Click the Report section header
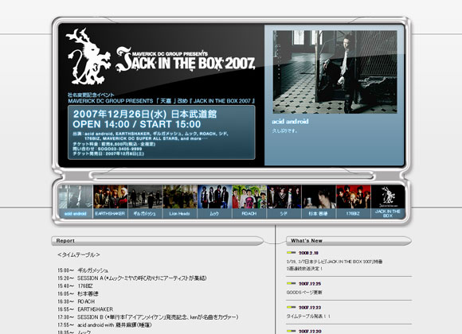Screen dimensions: 462x334 coord(158,241)
